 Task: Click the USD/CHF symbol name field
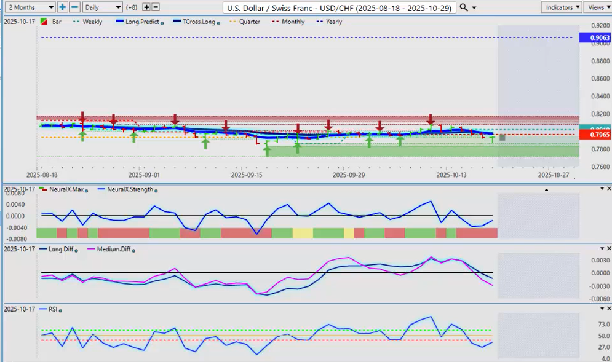340,7
